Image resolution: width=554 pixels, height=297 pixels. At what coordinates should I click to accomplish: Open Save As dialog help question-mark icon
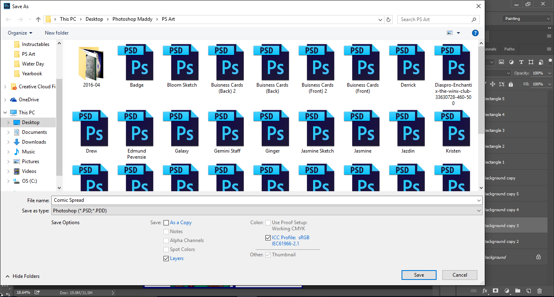click(x=475, y=33)
